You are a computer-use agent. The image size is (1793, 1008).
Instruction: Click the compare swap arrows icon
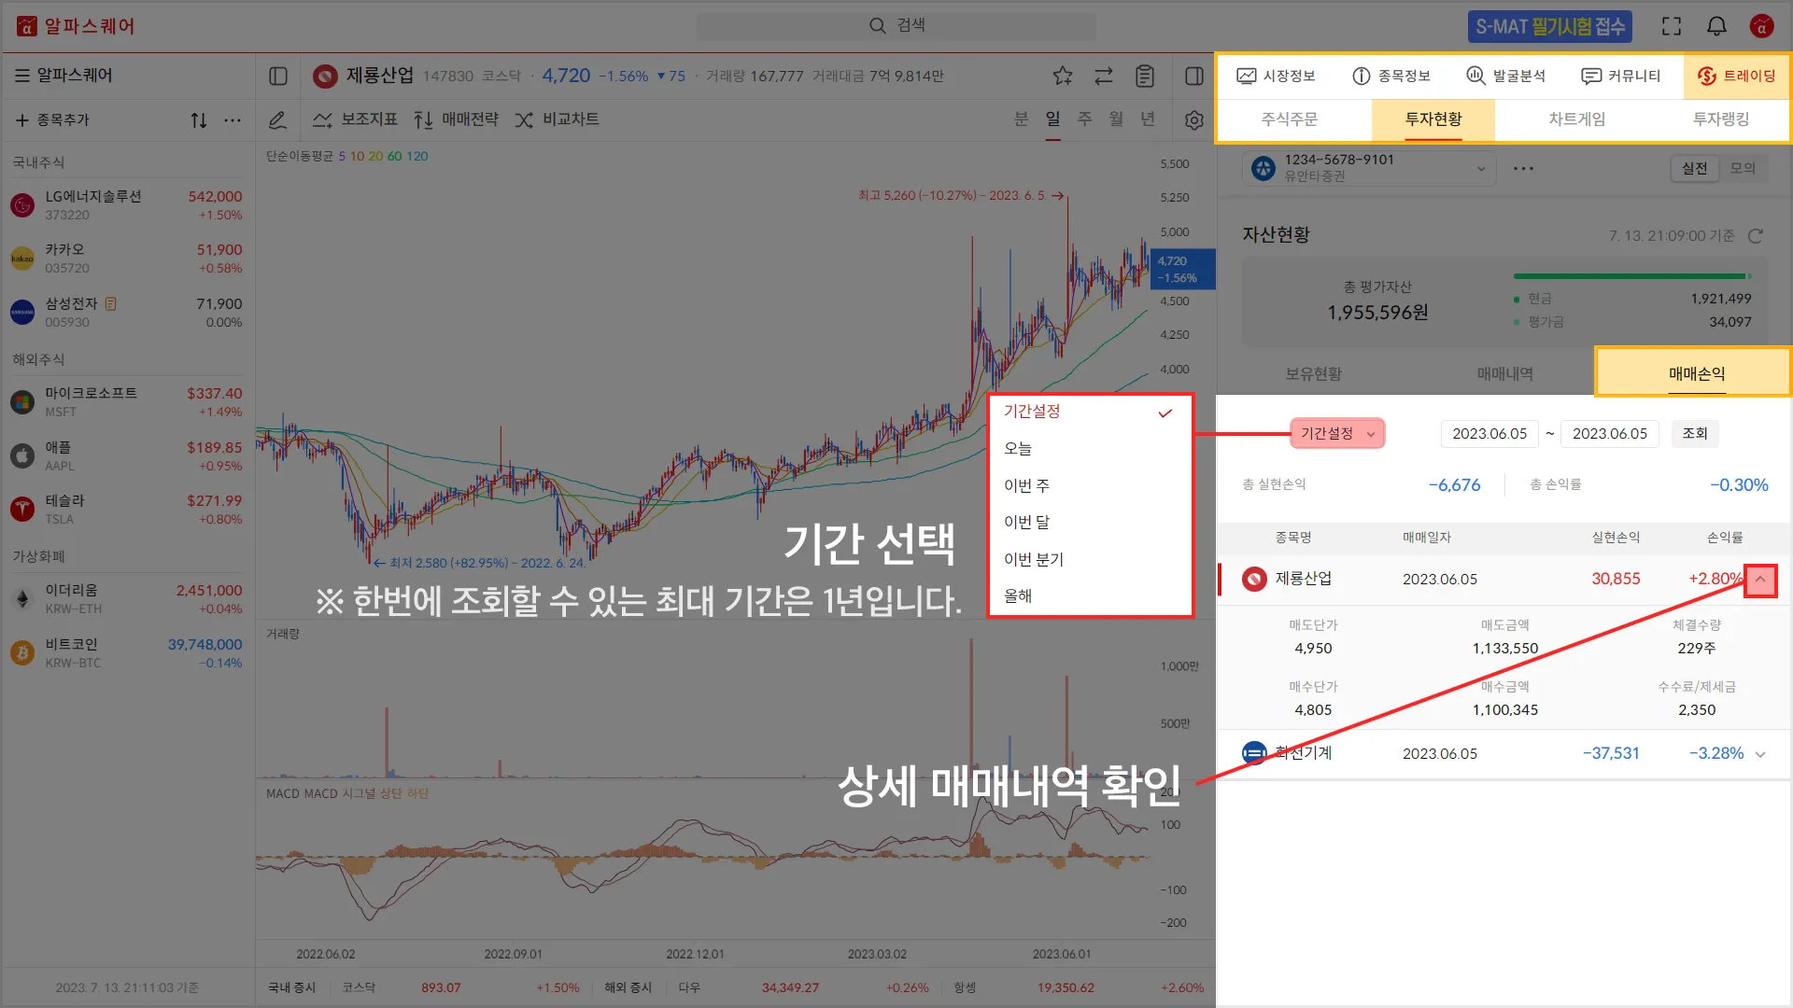(x=1104, y=77)
